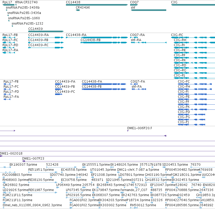Click the EK190307.5prime cDNA label

[23, 165]
